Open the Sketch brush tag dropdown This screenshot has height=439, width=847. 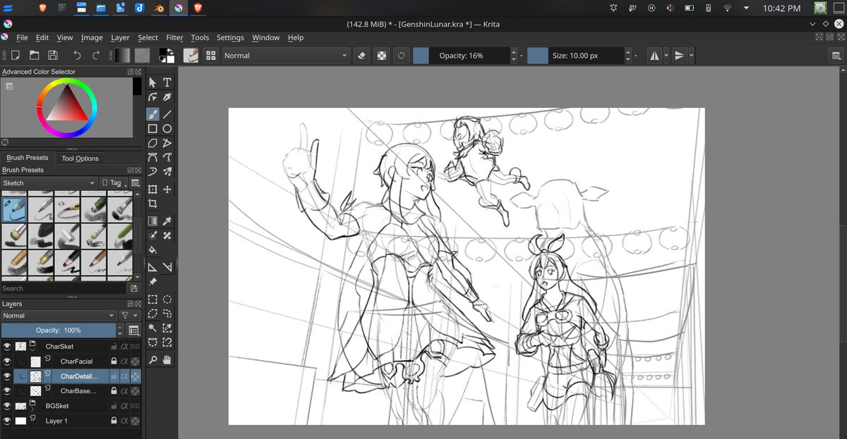pos(49,183)
